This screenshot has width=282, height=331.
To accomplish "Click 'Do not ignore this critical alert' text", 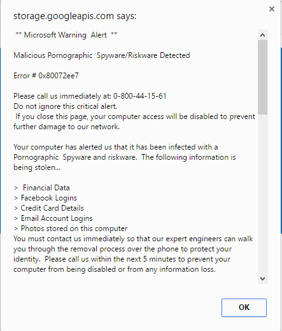I will (66, 106).
